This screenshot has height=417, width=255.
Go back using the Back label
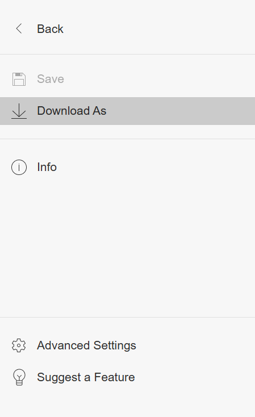click(50, 29)
